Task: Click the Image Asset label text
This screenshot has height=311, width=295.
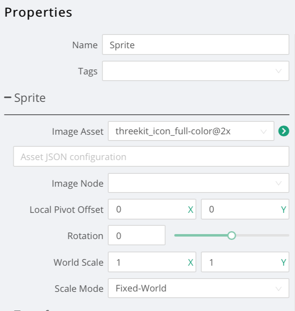Action: (78, 131)
